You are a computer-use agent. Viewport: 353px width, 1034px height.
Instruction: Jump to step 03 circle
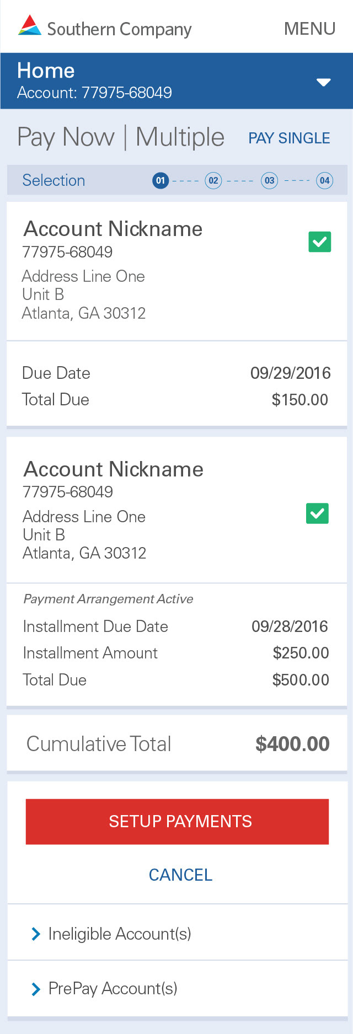click(x=269, y=180)
